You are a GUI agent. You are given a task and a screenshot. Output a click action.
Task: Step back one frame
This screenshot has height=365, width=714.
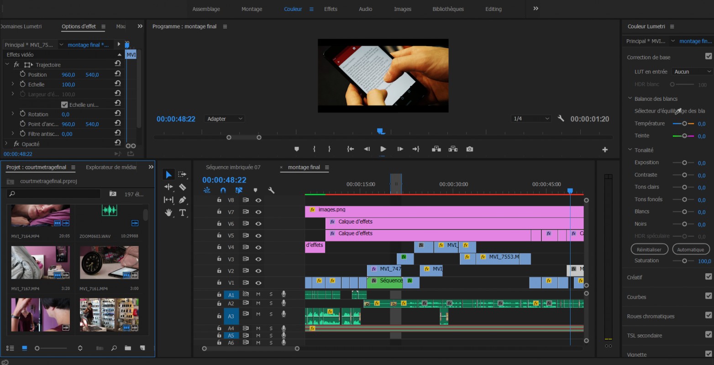[x=367, y=149]
